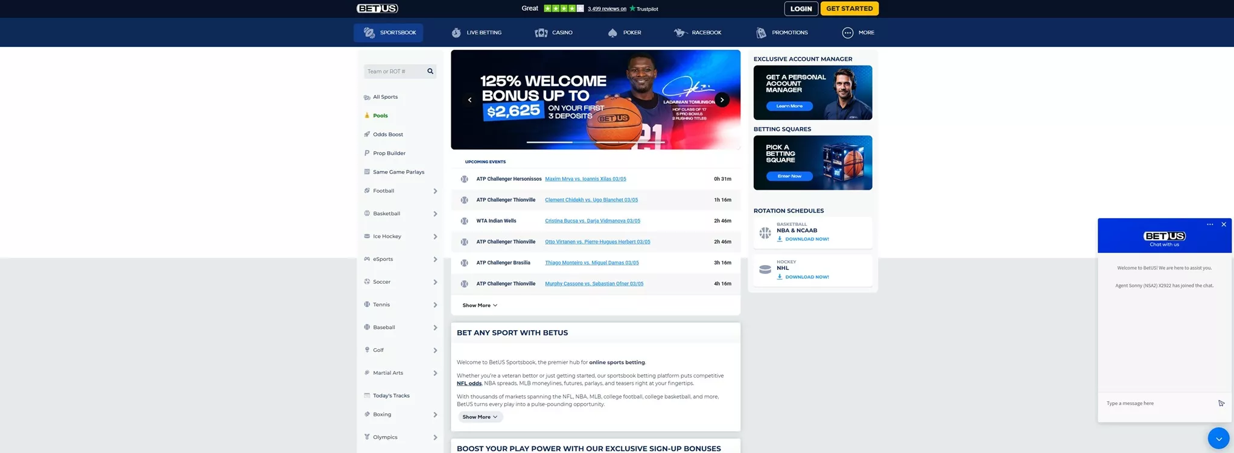Open the More menu
Viewport: 1234px width, 453px height.
coord(858,33)
